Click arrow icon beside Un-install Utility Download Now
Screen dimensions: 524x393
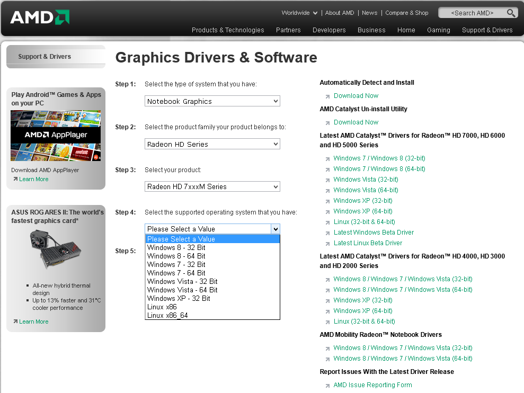coord(327,123)
